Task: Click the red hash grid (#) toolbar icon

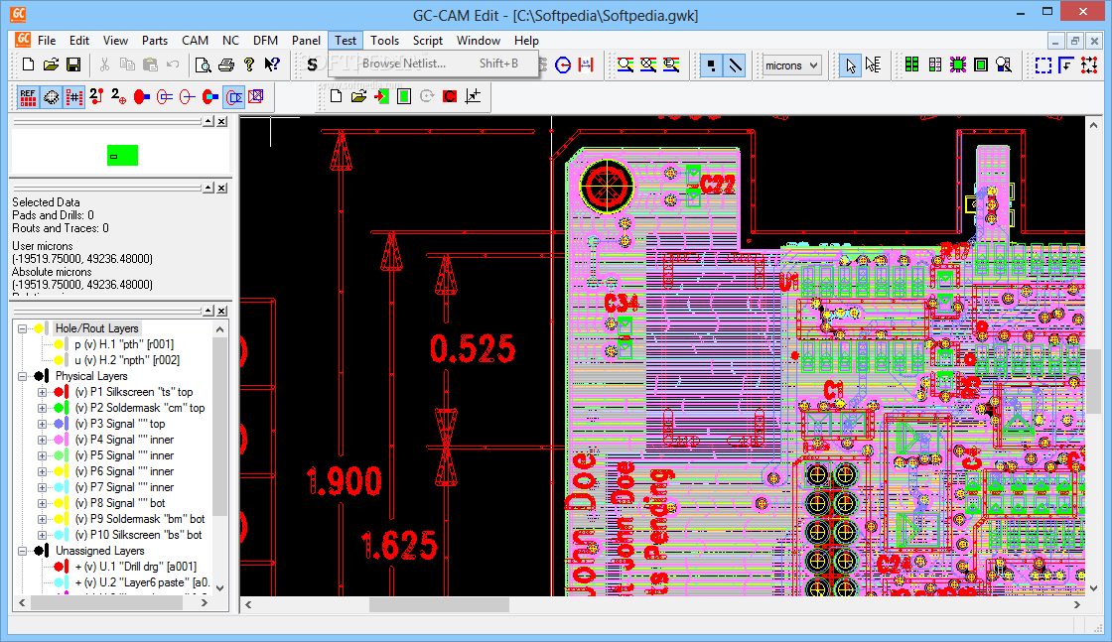Action: 73,96
